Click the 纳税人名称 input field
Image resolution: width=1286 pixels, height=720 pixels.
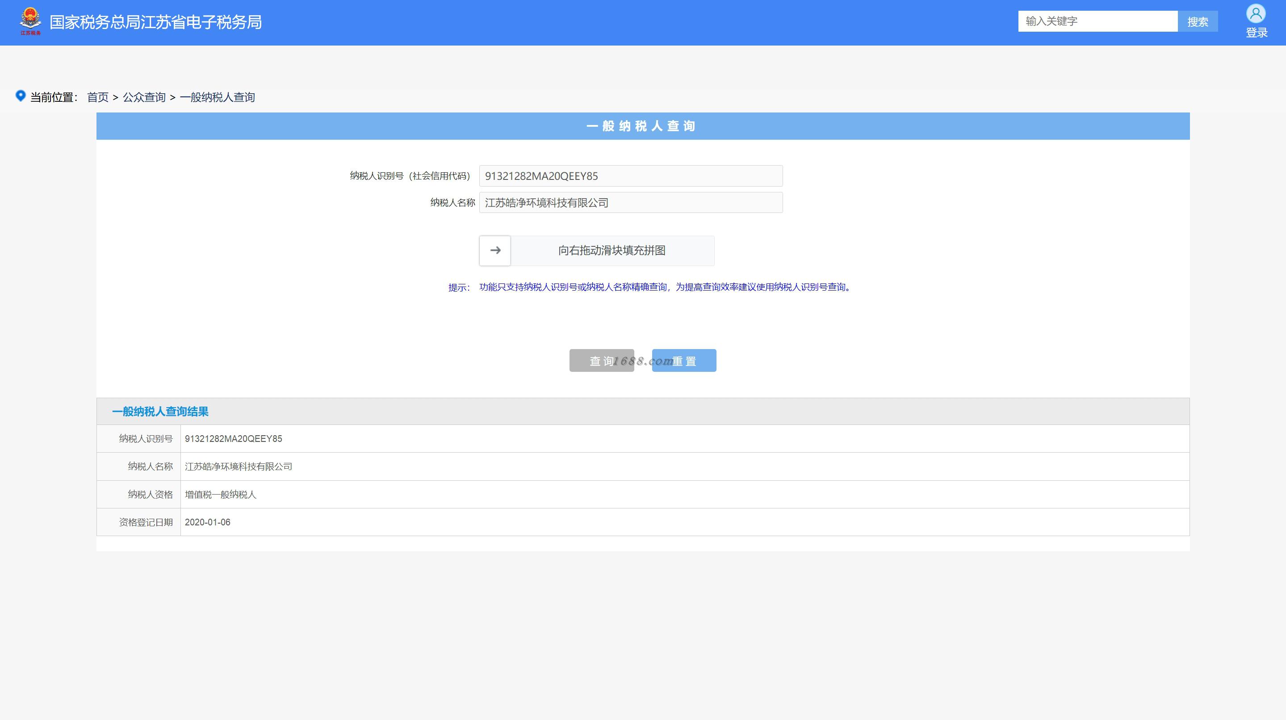point(631,203)
